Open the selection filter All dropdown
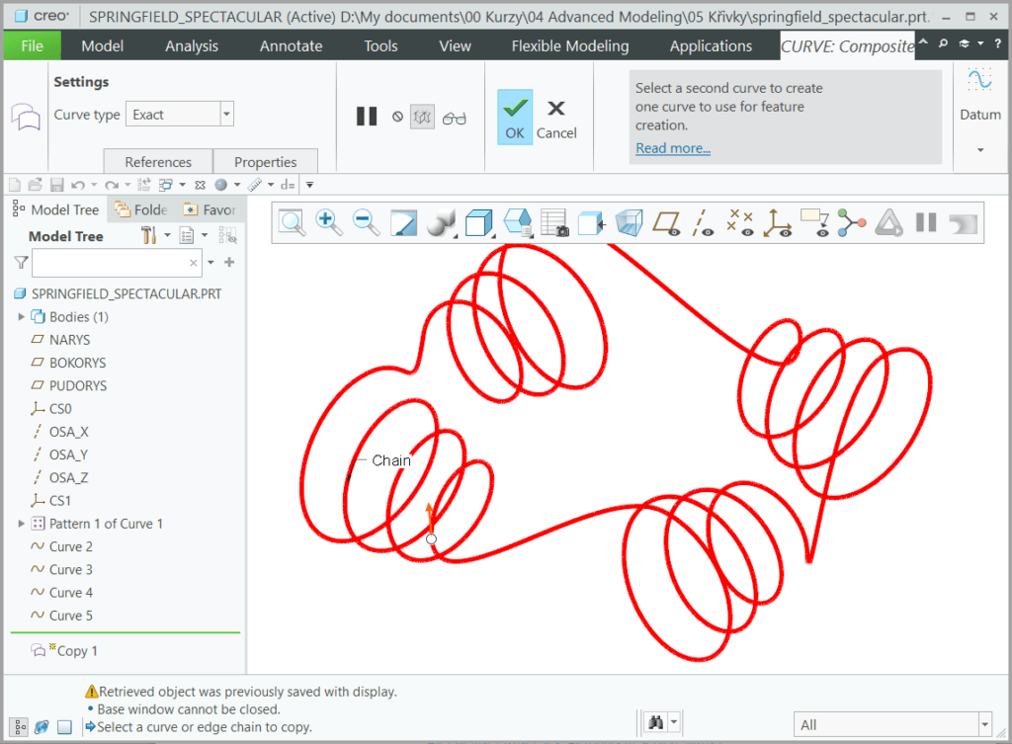Screen dimensions: 1012x744 click(983, 724)
